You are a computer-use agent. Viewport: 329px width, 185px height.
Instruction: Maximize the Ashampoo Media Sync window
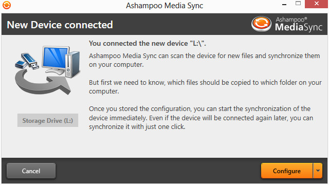[298, 4]
